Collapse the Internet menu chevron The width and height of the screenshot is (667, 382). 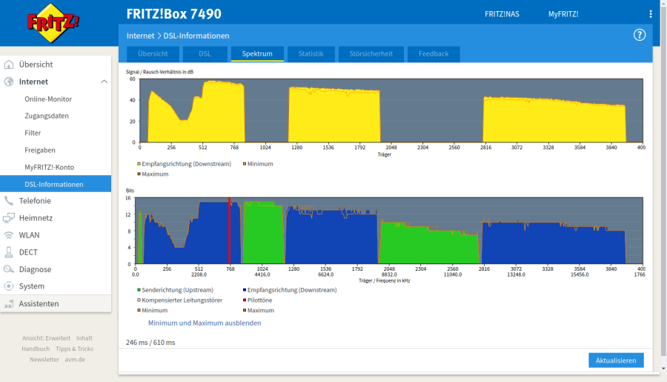pyautogui.click(x=104, y=82)
